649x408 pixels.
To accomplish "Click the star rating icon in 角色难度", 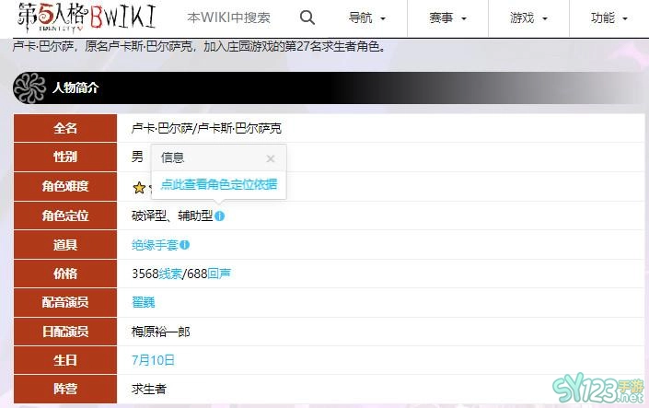I will click(x=139, y=188).
